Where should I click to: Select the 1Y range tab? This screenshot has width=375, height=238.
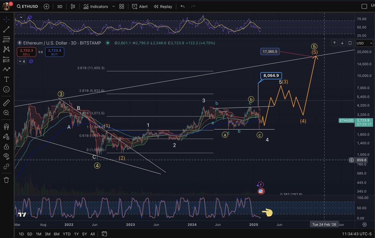[76, 234]
